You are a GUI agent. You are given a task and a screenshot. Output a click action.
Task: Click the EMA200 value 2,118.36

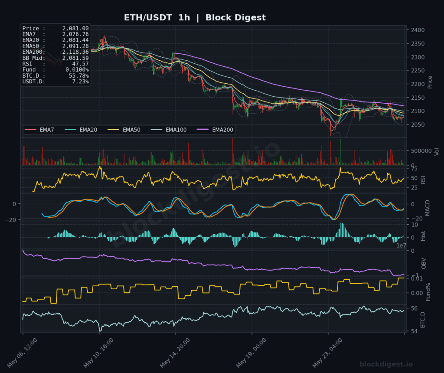click(75, 52)
